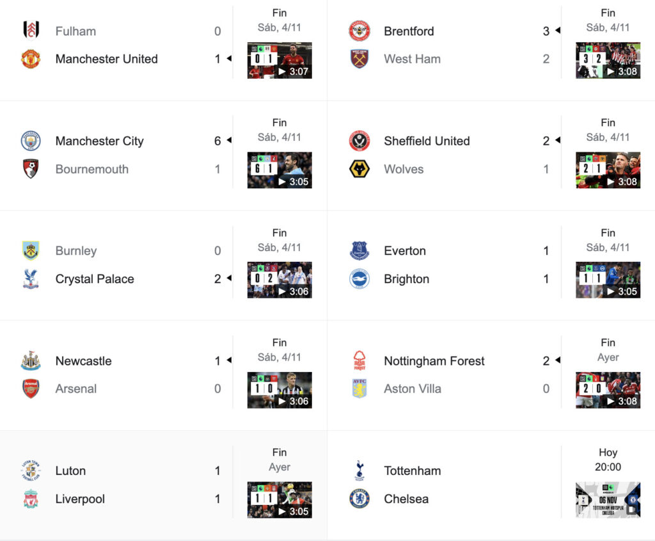Open the Brighton team name
The height and width of the screenshot is (541, 655).
pyautogui.click(x=406, y=279)
